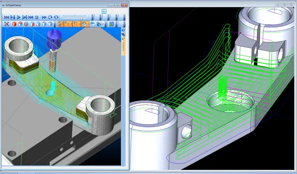The image size is (297, 174).
Task: Click the single circular arrow icon
Action: 50,17
